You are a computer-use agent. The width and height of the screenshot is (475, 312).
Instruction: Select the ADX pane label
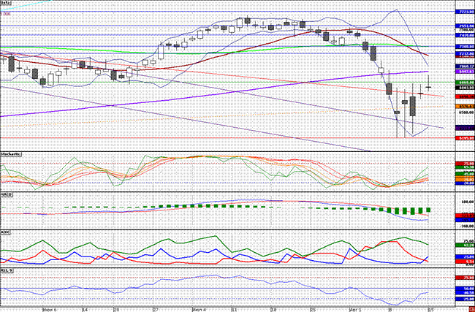pyautogui.click(x=5, y=232)
